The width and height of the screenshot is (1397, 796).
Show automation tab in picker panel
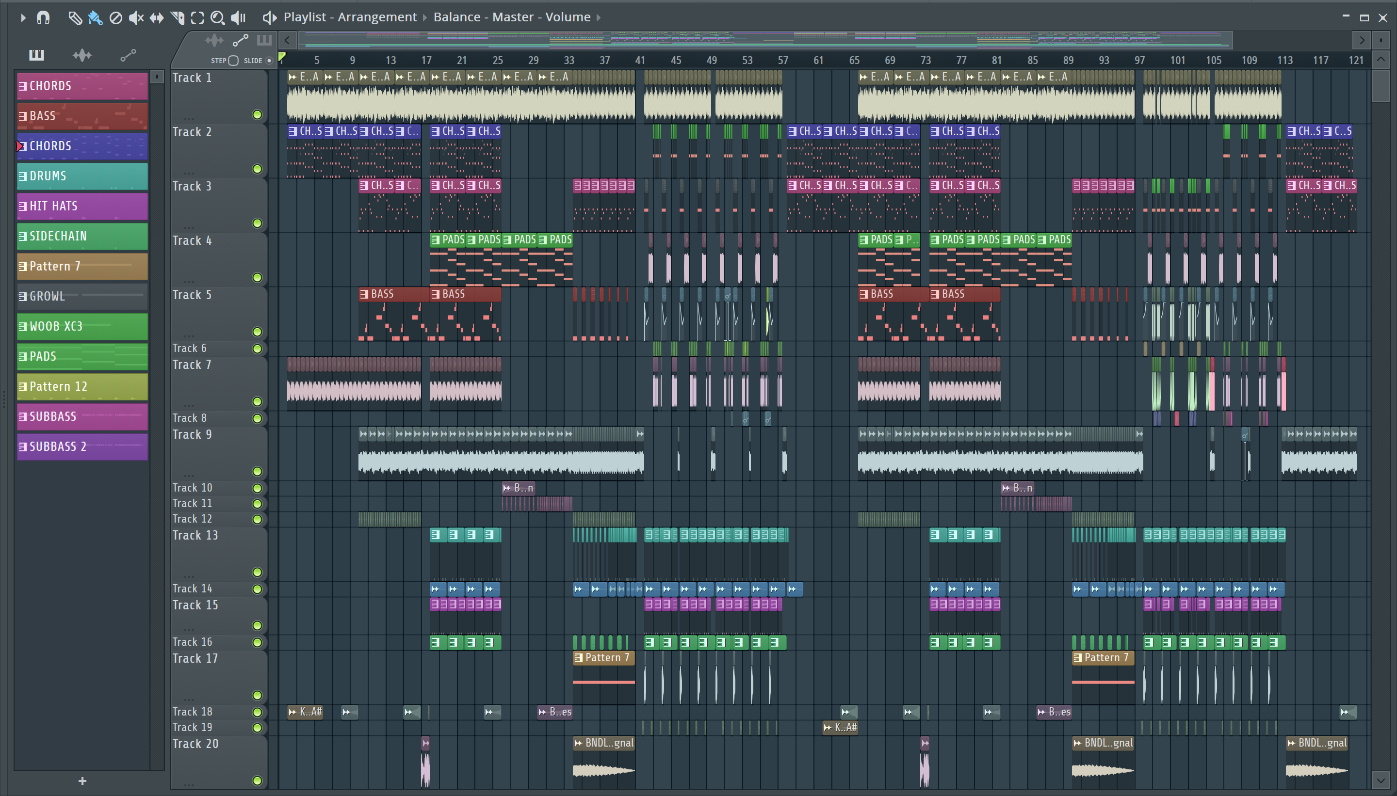click(128, 55)
